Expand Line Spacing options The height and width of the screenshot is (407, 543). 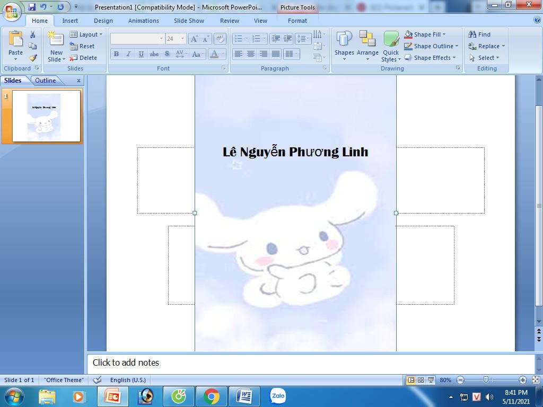[x=303, y=38]
